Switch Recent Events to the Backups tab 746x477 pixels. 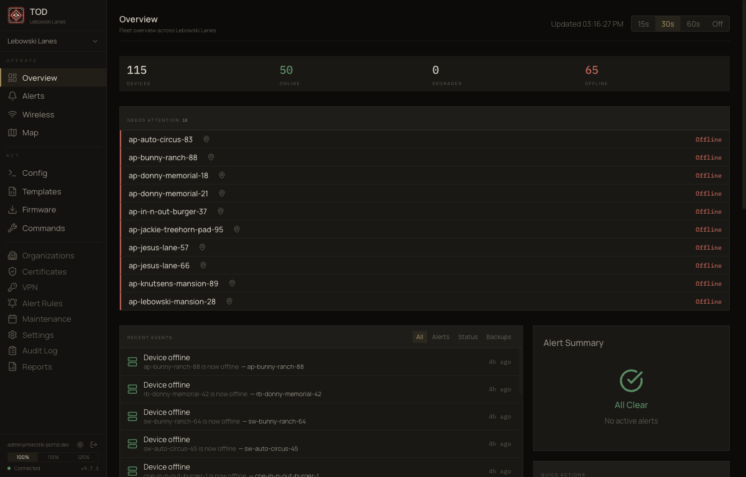coord(498,337)
